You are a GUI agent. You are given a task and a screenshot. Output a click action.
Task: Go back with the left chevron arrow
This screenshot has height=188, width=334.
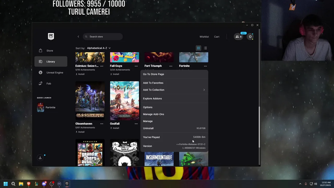pos(78,37)
